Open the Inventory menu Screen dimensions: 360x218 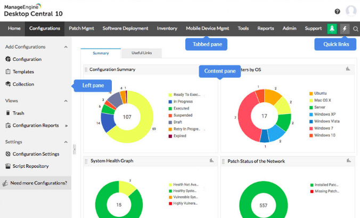pyautogui.click(x=167, y=28)
